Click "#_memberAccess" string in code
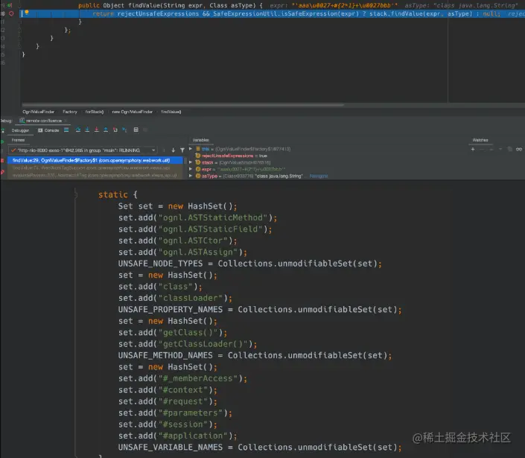Image resolution: width=525 pixels, height=458 pixels. coord(198,378)
